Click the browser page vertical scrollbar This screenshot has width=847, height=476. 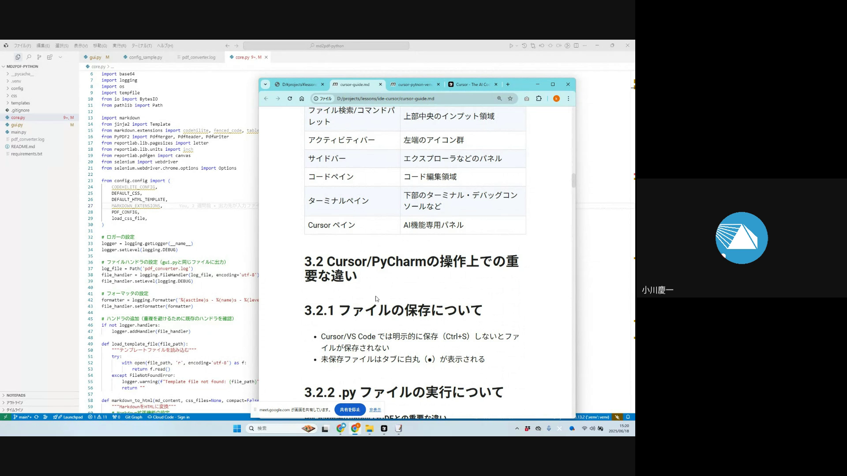pyautogui.click(x=573, y=180)
